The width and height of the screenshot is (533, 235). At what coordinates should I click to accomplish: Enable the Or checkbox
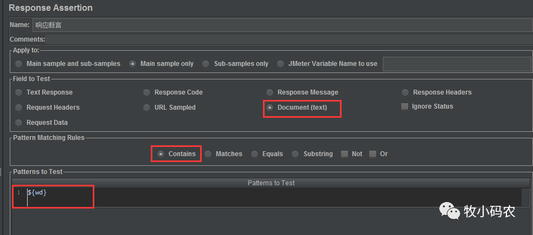pyautogui.click(x=373, y=154)
